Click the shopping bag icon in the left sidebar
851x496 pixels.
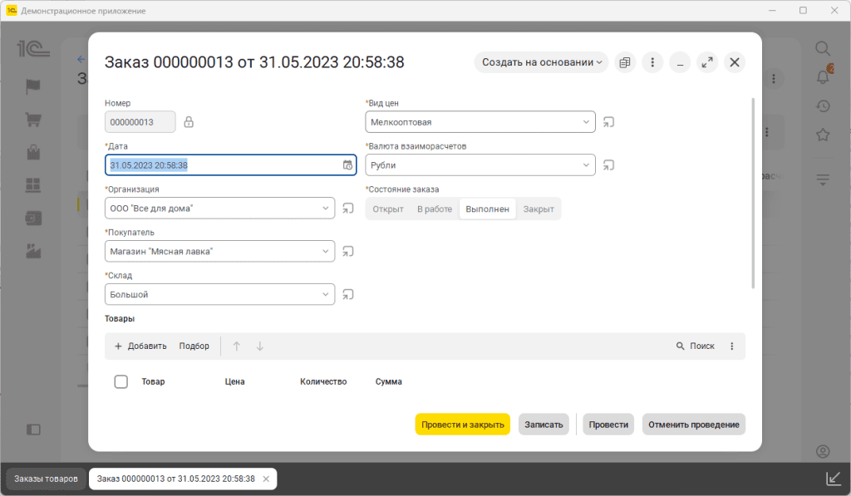pos(33,153)
